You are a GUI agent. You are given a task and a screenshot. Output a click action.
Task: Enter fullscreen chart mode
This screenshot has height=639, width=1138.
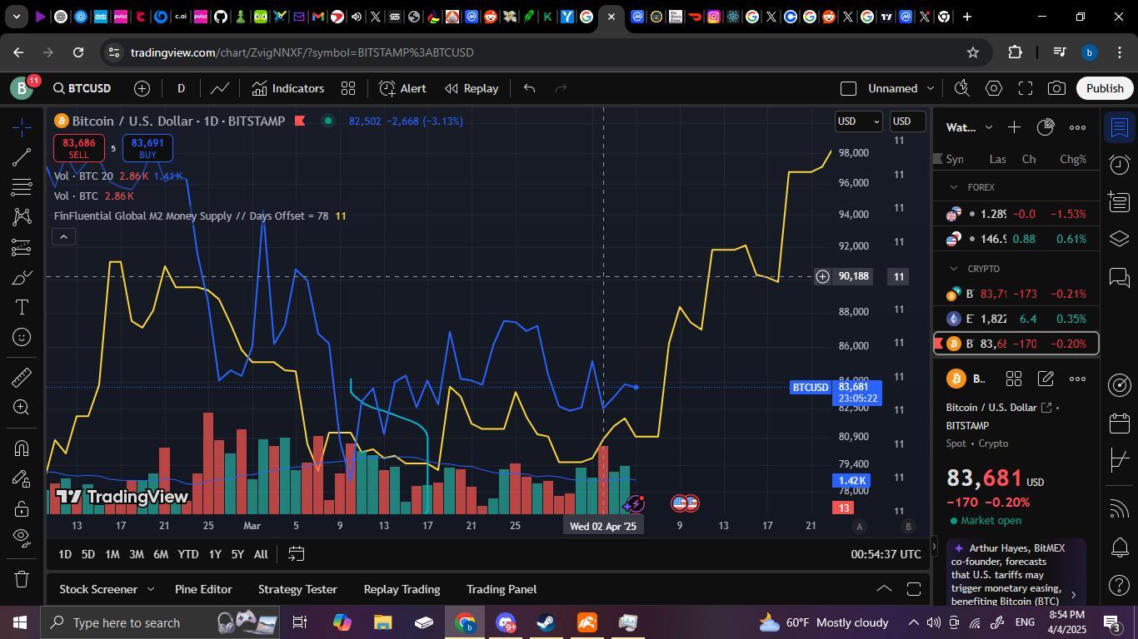point(1026,88)
